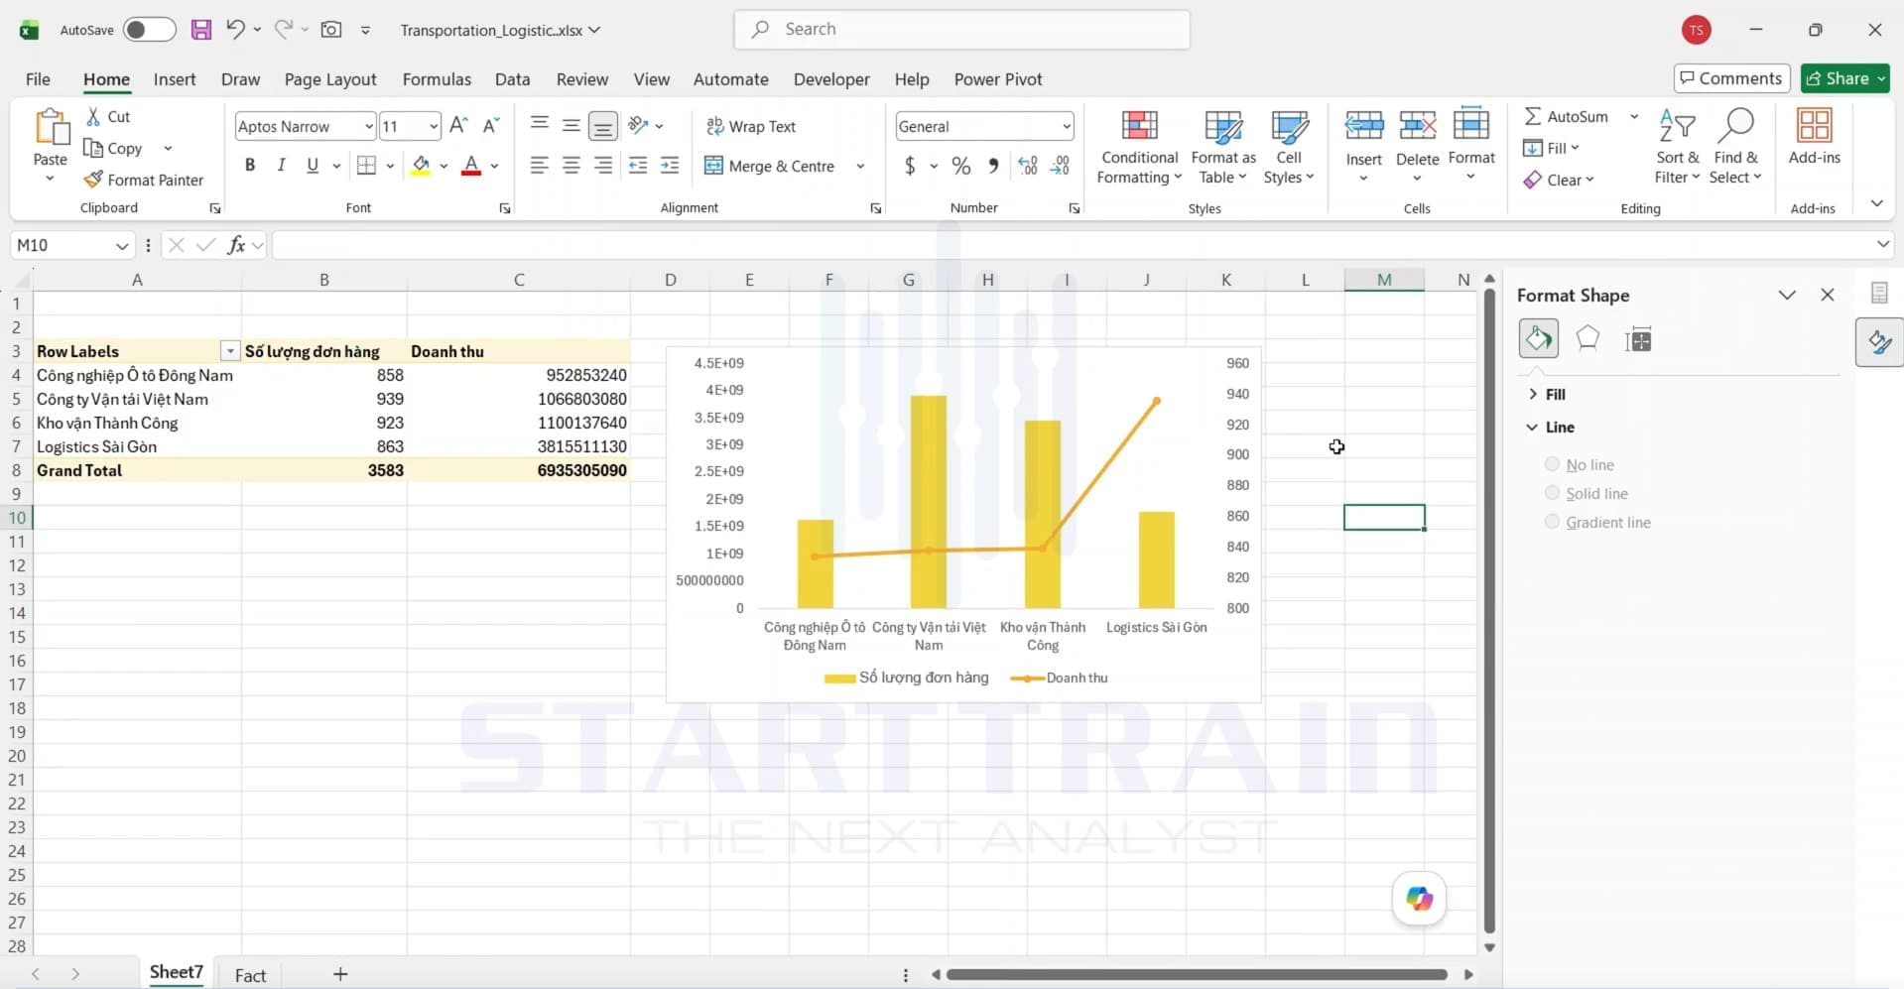
Task: Open the Insert ribbon tab
Action: click(175, 79)
